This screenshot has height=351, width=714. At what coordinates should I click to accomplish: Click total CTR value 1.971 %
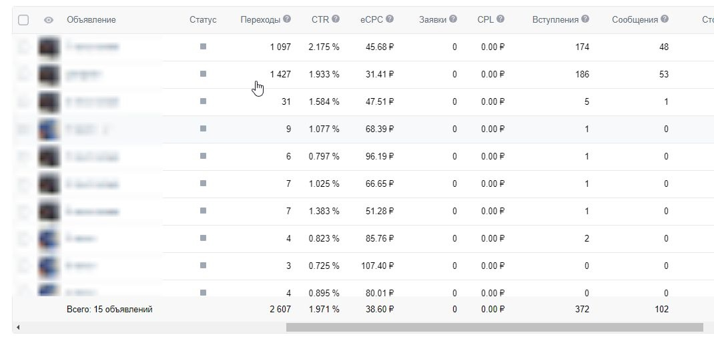coord(324,310)
